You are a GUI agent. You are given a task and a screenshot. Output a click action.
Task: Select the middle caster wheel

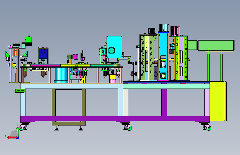tap(129, 128)
